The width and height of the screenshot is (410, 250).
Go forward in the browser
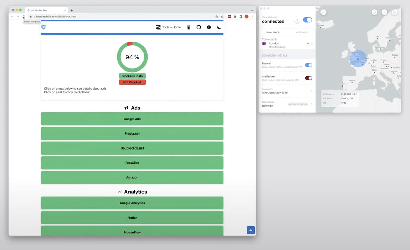[18, 16]
